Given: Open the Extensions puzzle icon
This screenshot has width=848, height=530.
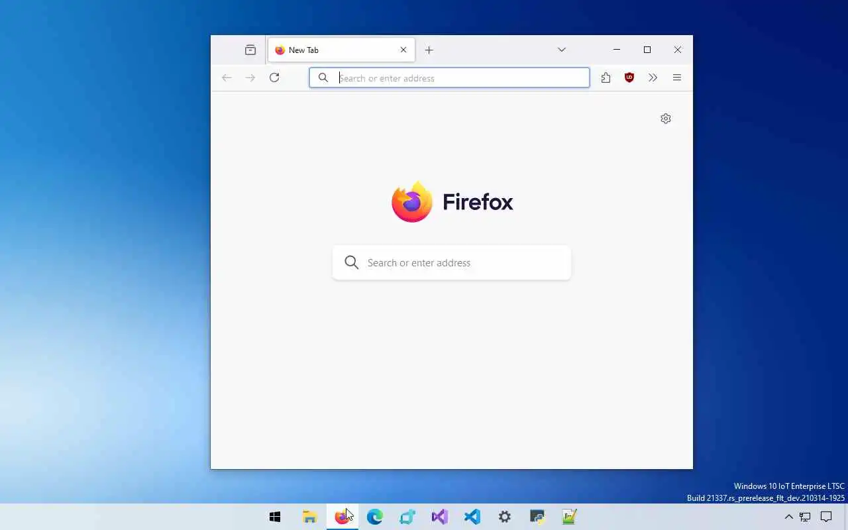Looking at the screenshot, I should coord(606,78).
